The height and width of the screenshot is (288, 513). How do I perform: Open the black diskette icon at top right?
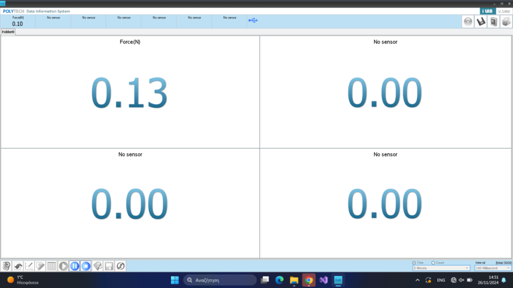click(x=480, y=21)
